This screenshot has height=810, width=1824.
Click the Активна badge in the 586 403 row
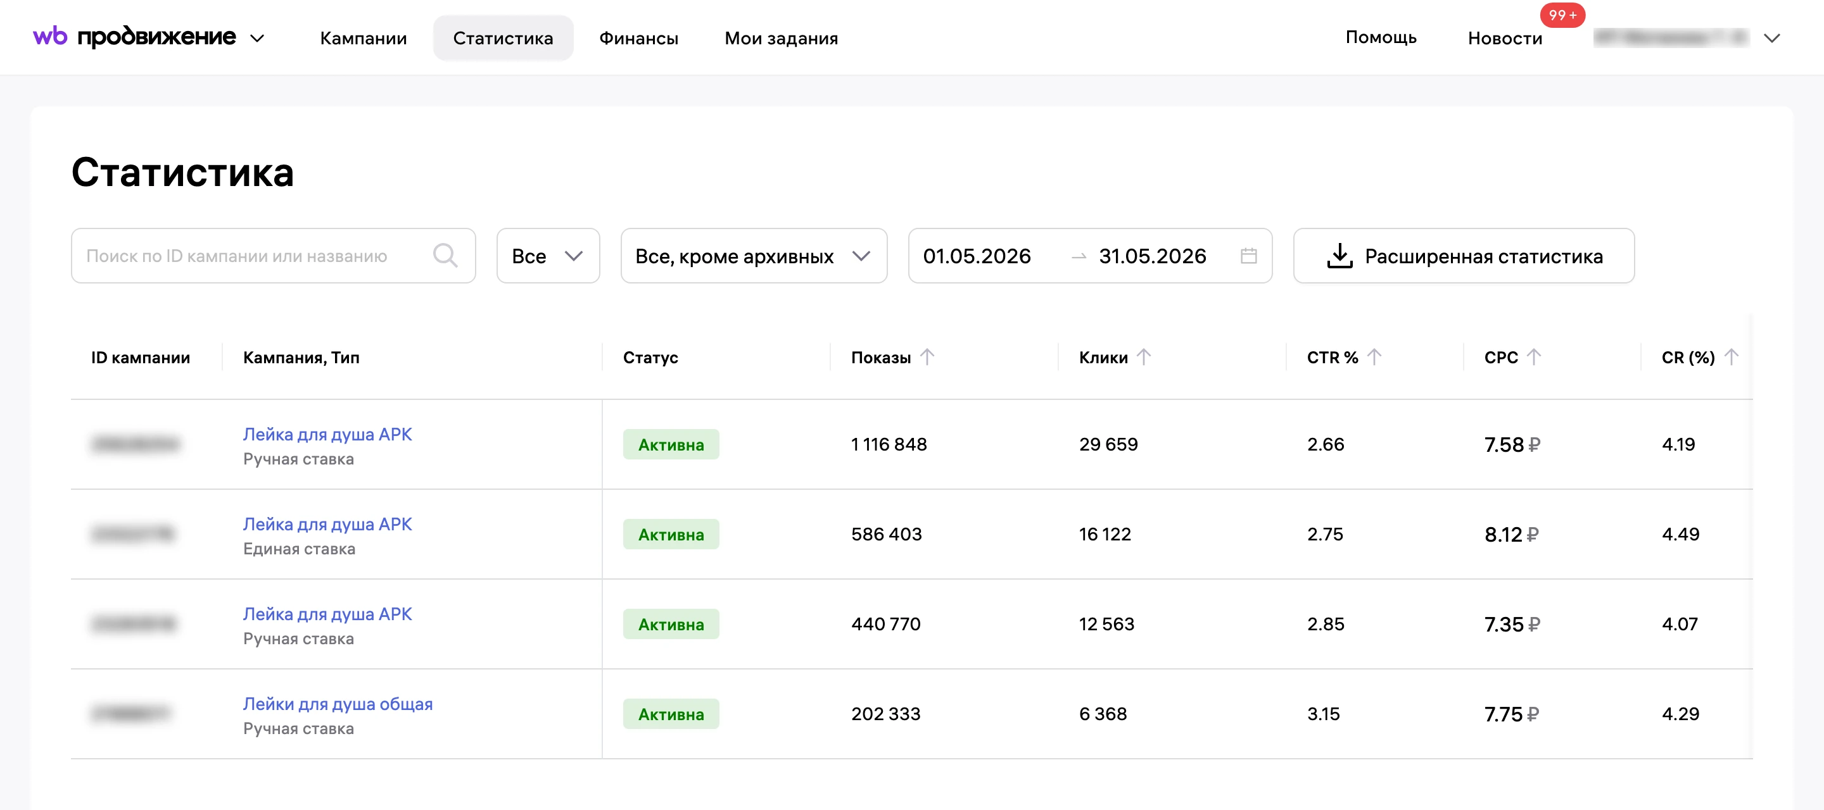pos(671,534)
